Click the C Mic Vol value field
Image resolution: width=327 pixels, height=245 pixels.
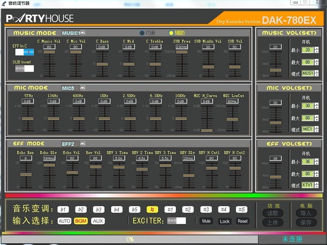point(76,47)
